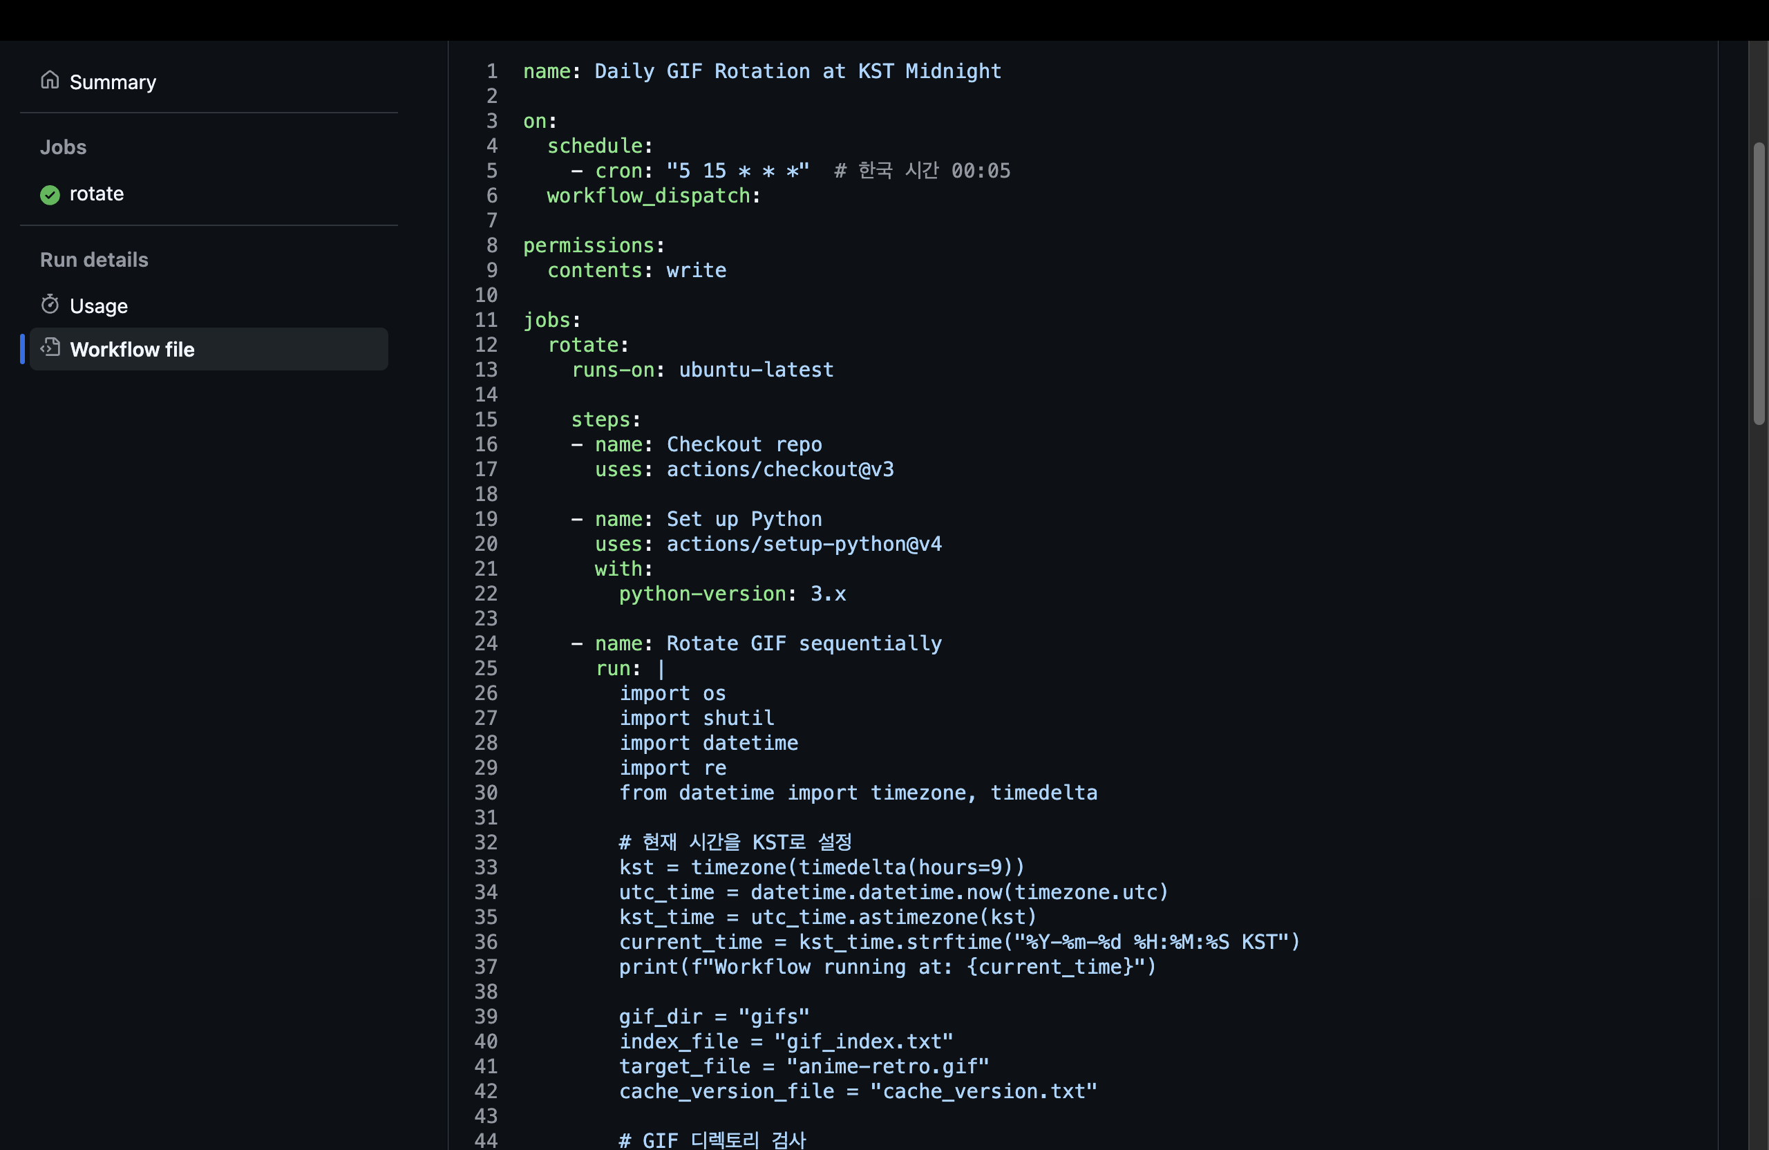The height and width of the screenshot is (1150, 1769).
Task: Select the Workflow file sidebar item
Action: (x=132, y=350)
